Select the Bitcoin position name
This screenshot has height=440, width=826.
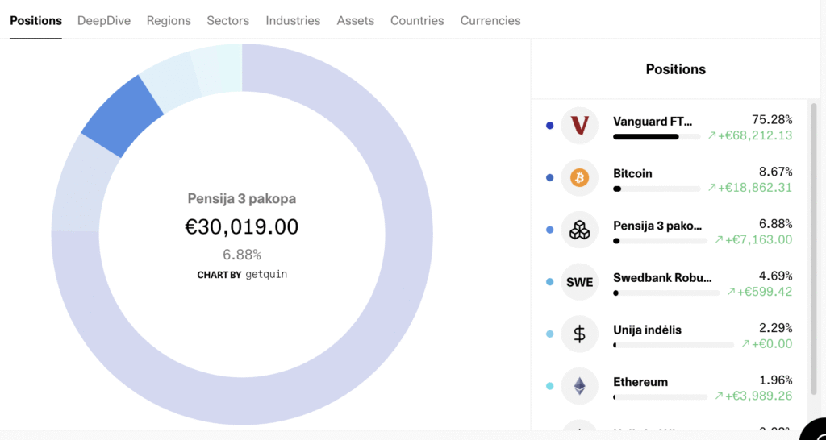pyautogui.click(x=632, y=174)
